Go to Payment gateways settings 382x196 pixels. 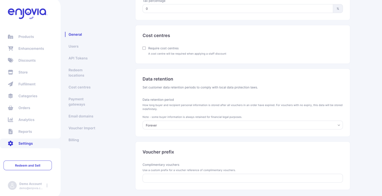click(x=77, y=102)
